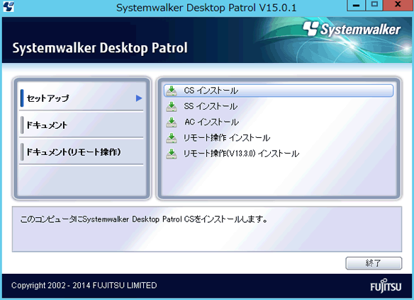Click the Fujitsu logo in the footer
414x300 pixels.
tap(386, 286)
